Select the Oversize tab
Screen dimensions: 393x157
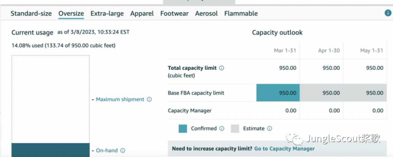coord(71,13)
